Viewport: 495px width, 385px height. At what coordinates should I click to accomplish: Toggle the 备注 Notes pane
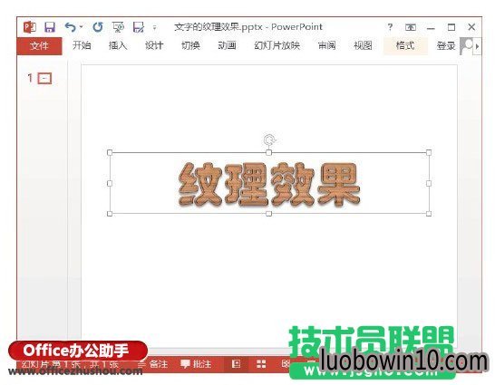[153, 364]
